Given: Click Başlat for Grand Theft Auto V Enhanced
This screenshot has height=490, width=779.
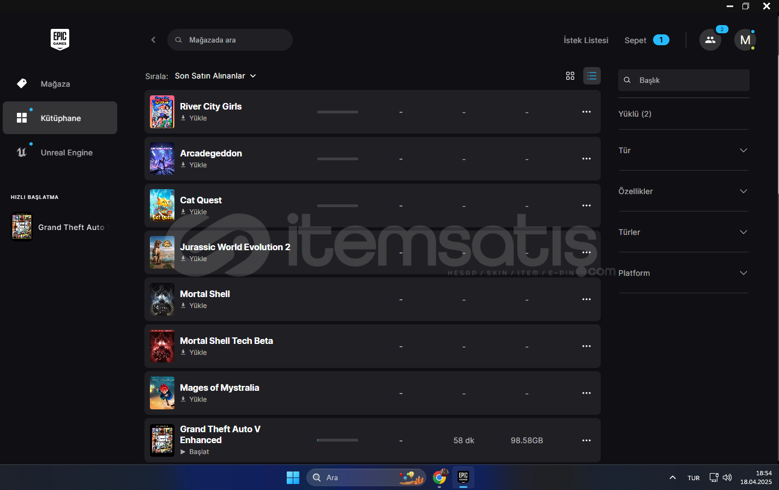Looking at the screenshot, I should click(x=195, y=452).
